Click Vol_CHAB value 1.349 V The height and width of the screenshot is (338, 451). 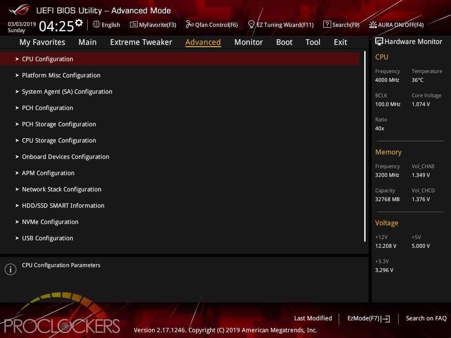[421, 175]
